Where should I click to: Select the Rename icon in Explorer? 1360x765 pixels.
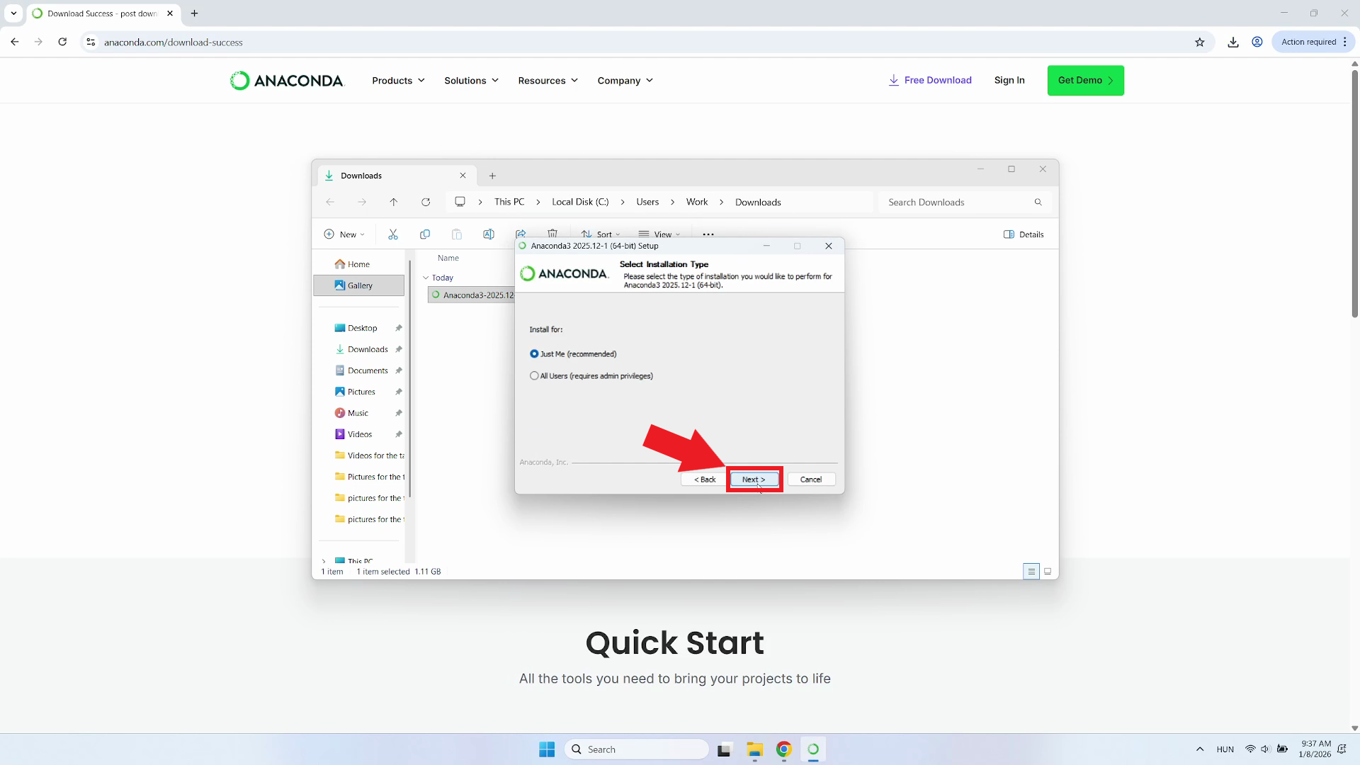(x=489, y=234)
